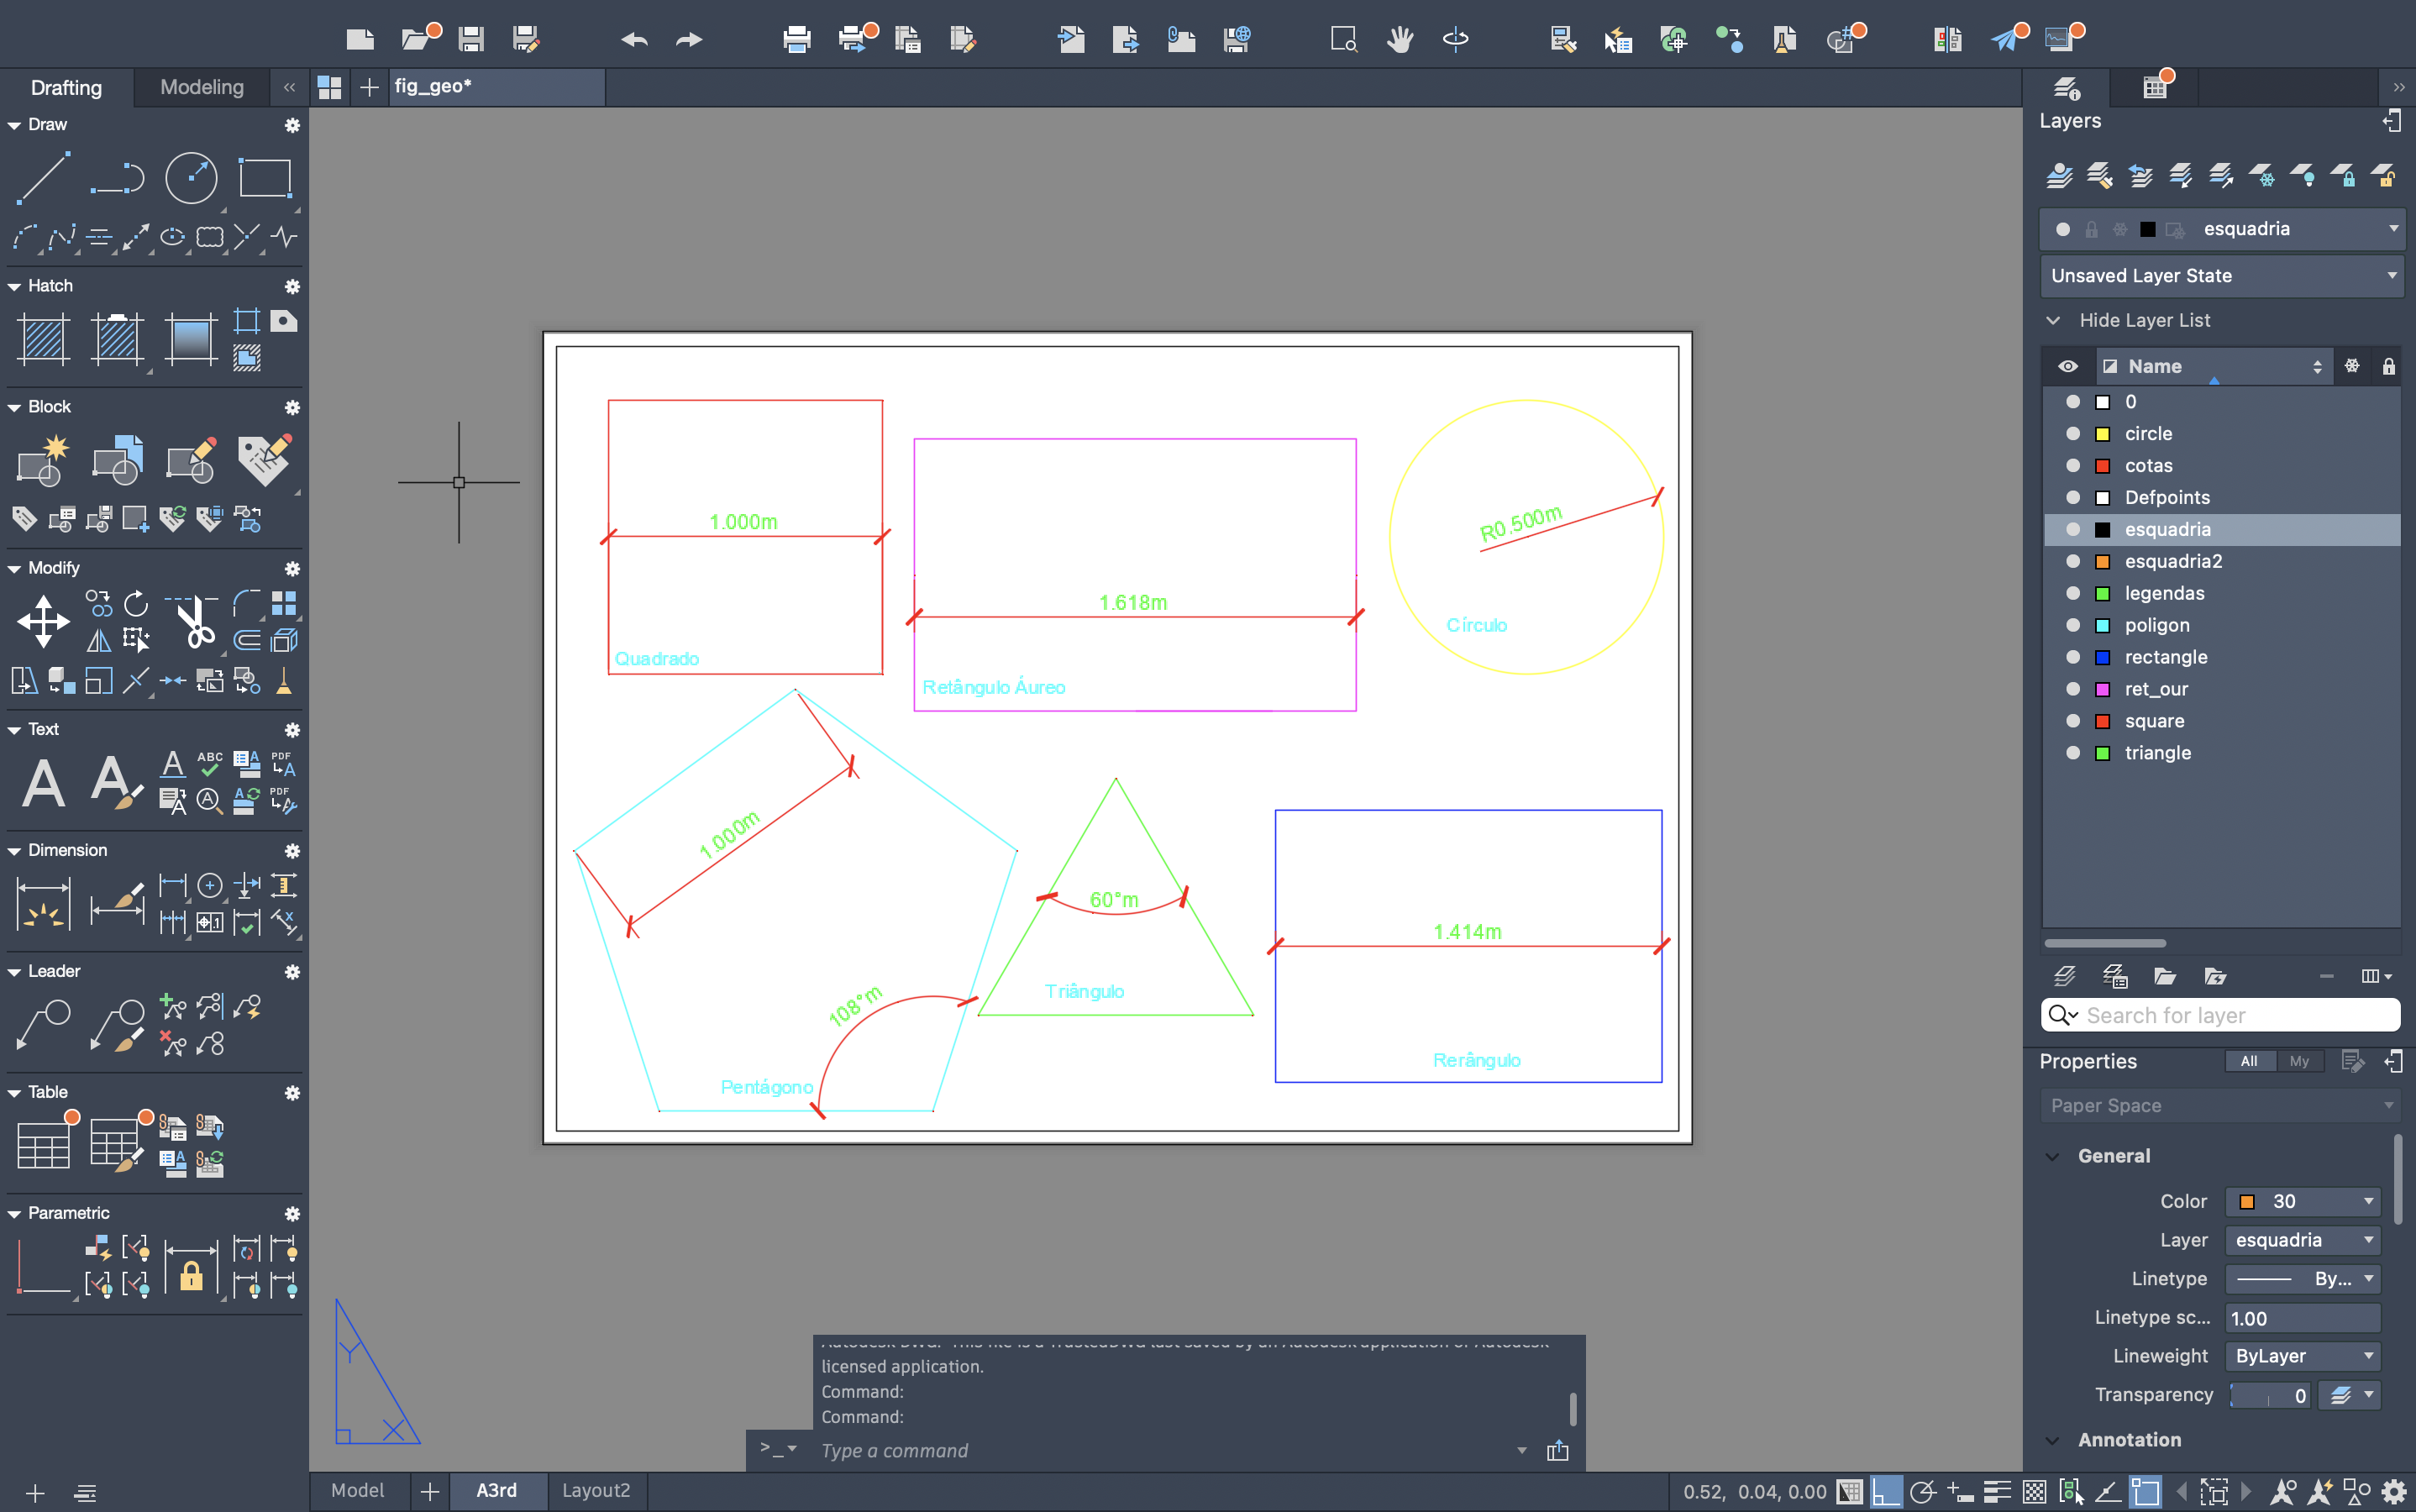Viewport: 2416px width, 1512px height.
Task: Click the Undo arrow in toolbar
Action: (634, 39)
